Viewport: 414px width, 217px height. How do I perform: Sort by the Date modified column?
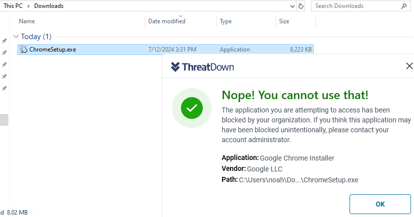(167, 21)
